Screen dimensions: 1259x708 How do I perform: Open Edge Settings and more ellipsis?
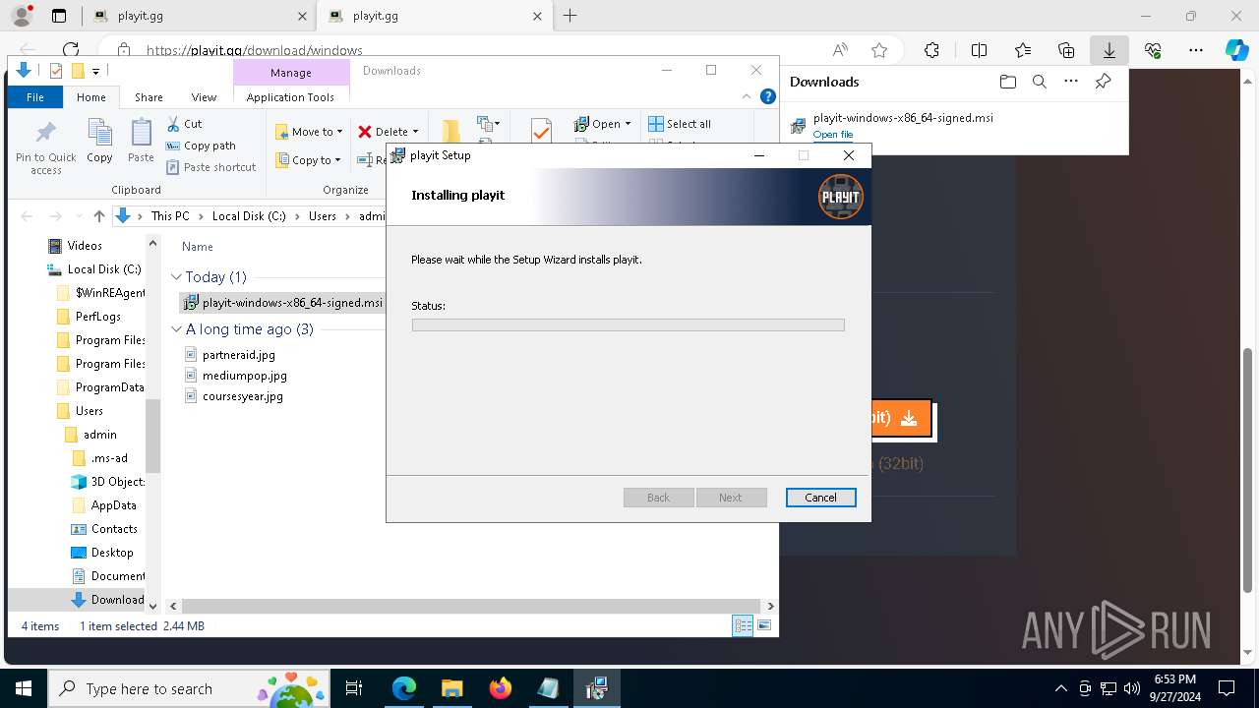coord(1196,50)
